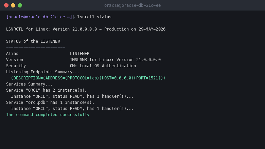Click the Version label in status table
This screenshot has width=265, height=149.
[x=15, y=60]
